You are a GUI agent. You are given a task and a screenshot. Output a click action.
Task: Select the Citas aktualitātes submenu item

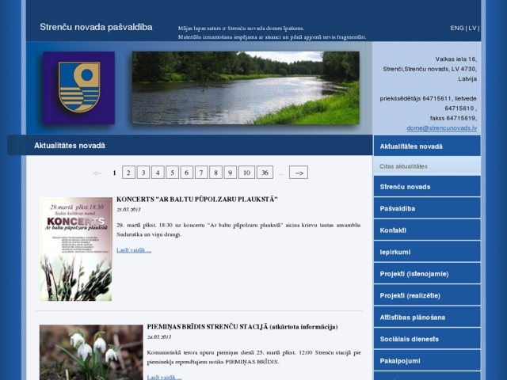pos(427,166)
